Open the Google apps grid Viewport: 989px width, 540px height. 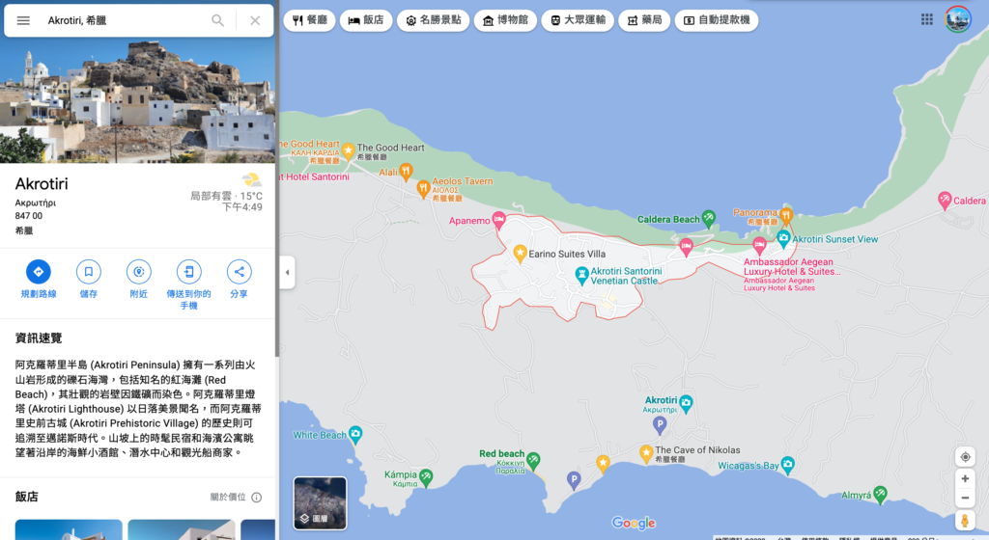pyautogui.click(x=927, y=19)
